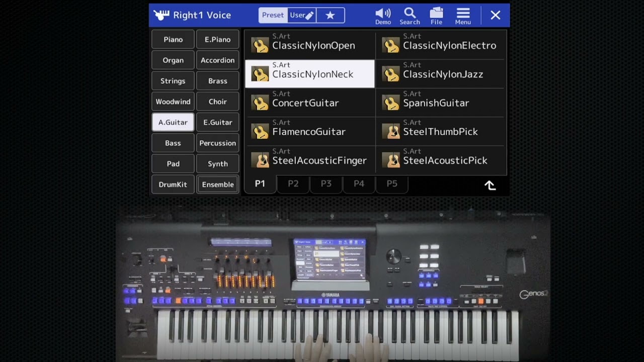This screenshot has height=362, width=644.
Task: Select the Synth category
Action: pos(218,164)
